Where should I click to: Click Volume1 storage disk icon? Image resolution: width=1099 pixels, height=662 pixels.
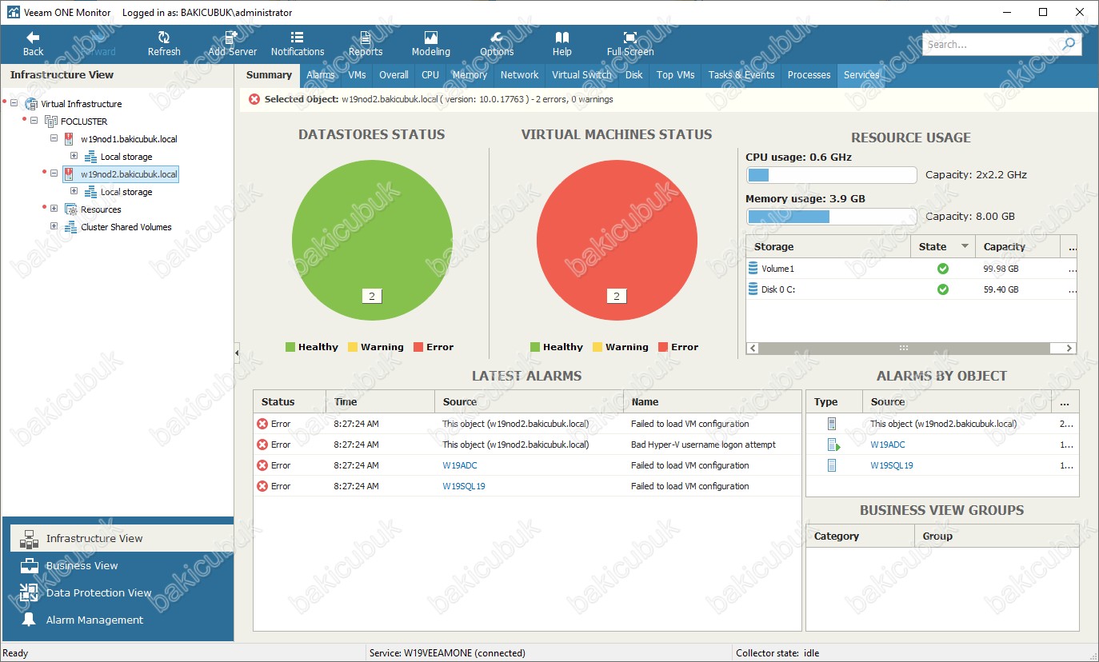pyautogui.click(x=753, y=269)
